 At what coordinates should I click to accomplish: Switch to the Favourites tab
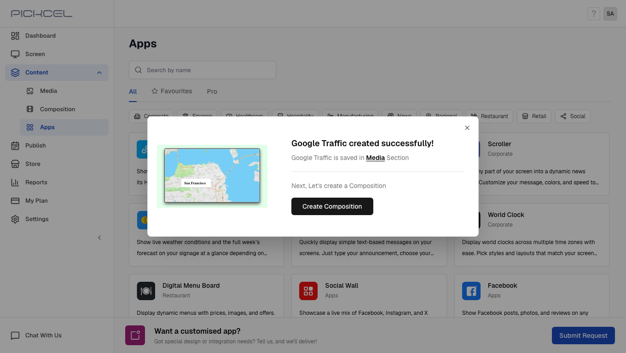172,91
